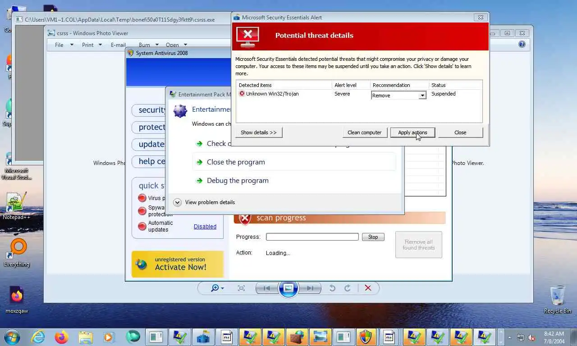
Task: Launch Internet Explorer from the taskbar
Action: click(x=38, y=337)
